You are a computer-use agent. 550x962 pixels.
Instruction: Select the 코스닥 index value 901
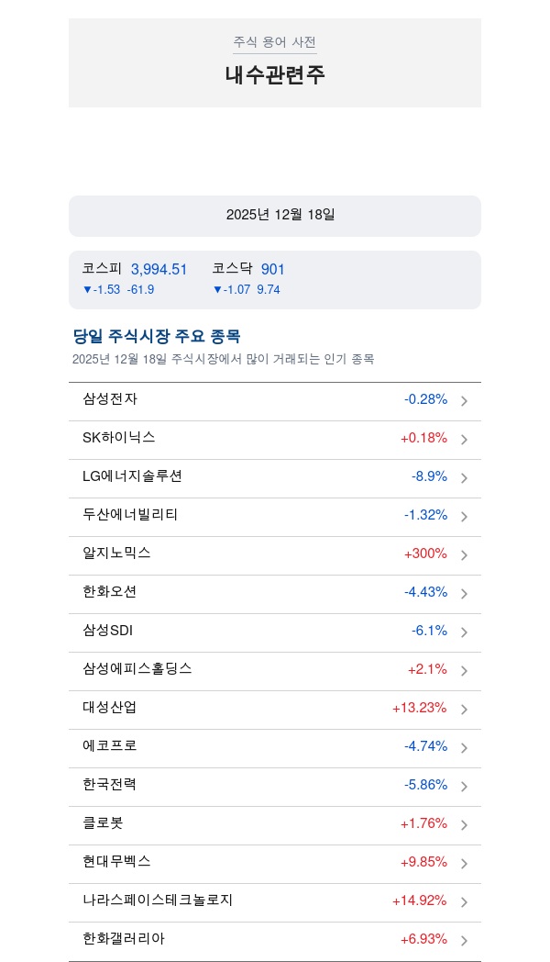[x=273, y=269]
